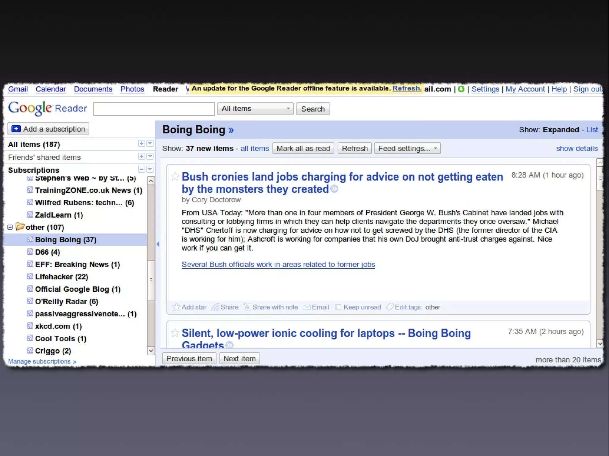609x456 pixels.
Task: Check the Keep unread checkbox
Action: [x=338, y=307]
